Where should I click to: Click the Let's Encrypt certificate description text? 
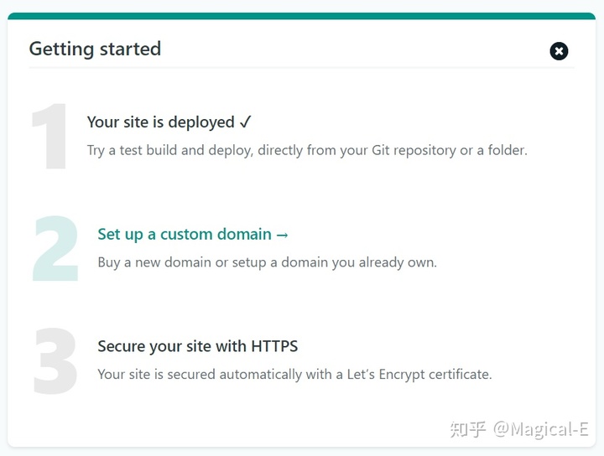point(294,375)
